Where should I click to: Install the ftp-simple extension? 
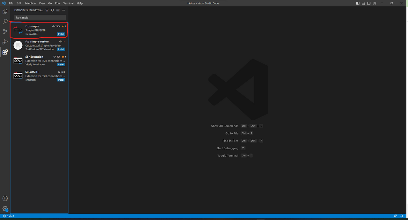pos(61,34)
